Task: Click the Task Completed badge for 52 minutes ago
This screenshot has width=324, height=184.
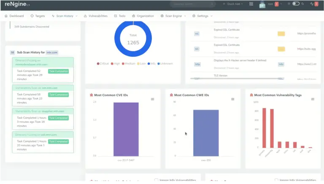Action: 59,71
